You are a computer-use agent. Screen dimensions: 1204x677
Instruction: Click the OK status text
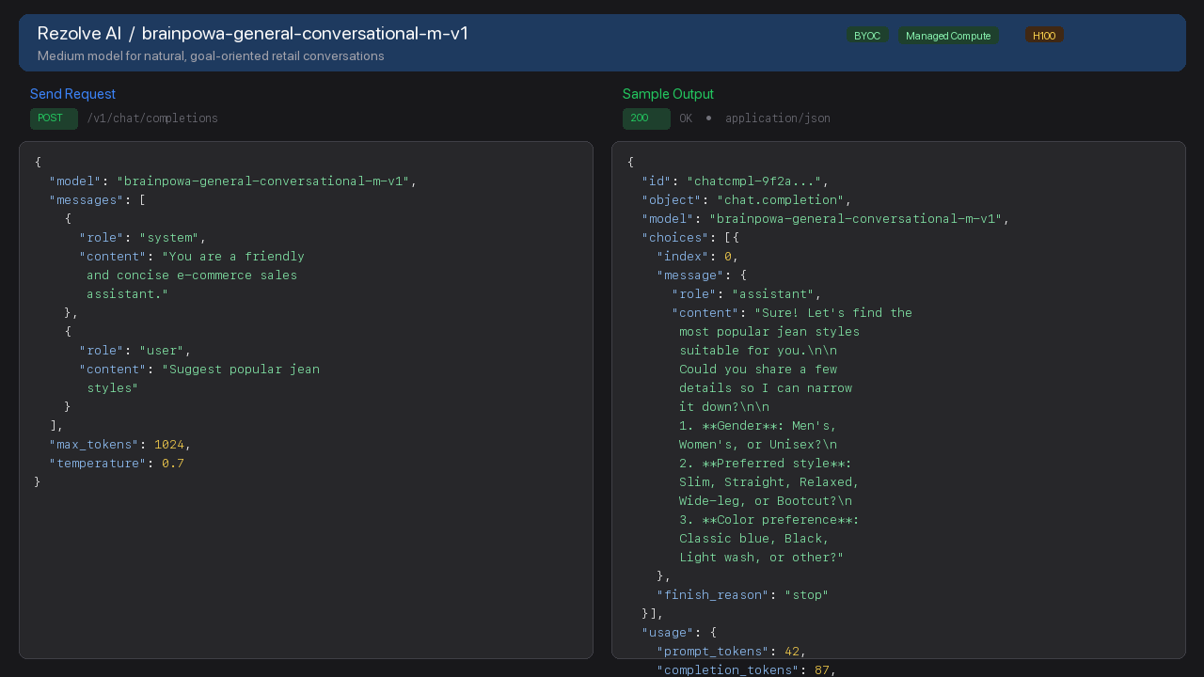coord(686,118)
